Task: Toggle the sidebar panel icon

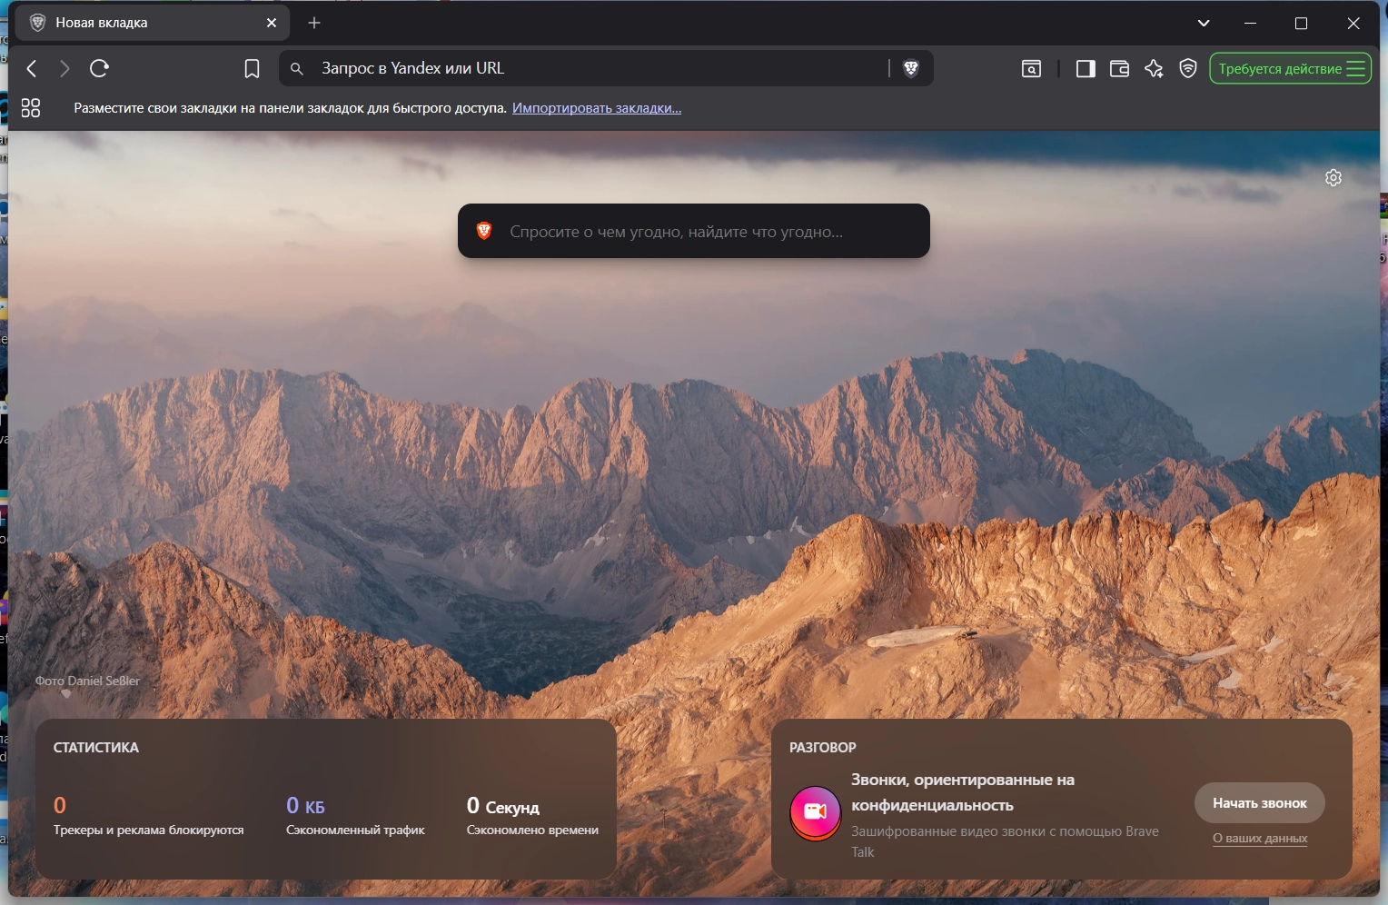Action: click(1086, 69)
